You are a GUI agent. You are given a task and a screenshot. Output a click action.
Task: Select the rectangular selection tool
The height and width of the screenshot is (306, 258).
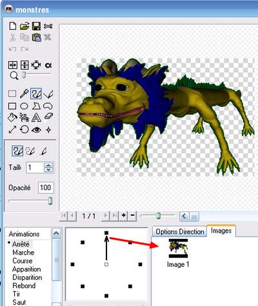click(12, 94)
